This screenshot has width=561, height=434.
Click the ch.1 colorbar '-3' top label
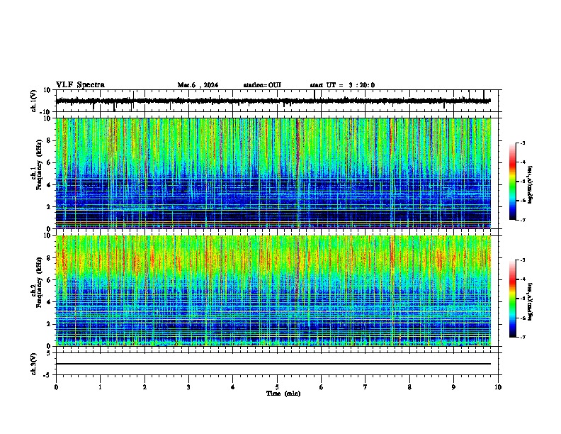(522, 143)
